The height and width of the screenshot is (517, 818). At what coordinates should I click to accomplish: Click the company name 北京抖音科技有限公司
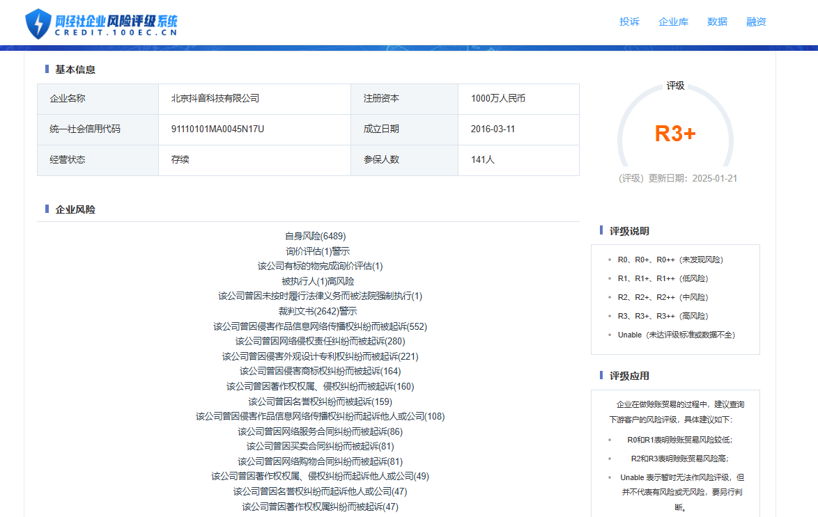tap(215, 99)
